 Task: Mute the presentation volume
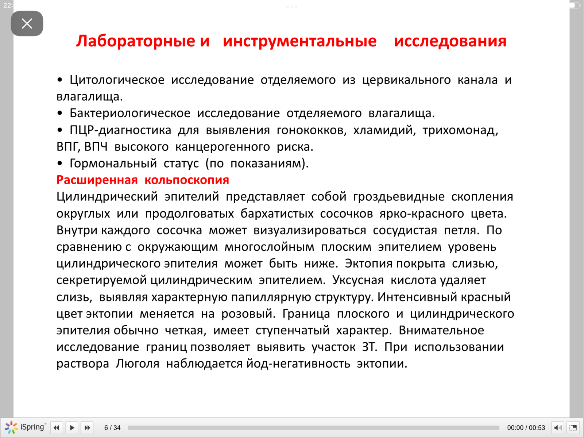coord(558,427)
